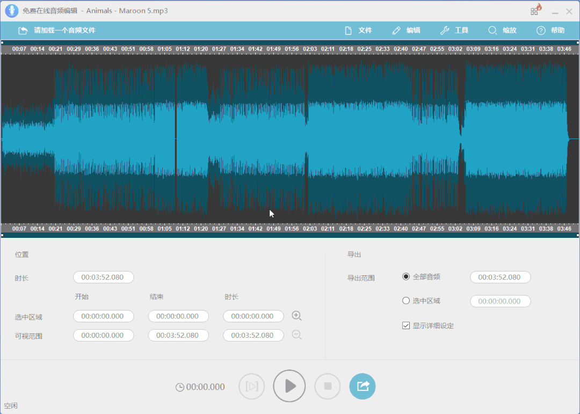This screenshot has height=414, width=580.
Task: Click the 全部音频 export duration field
Action: coord(500,277)
